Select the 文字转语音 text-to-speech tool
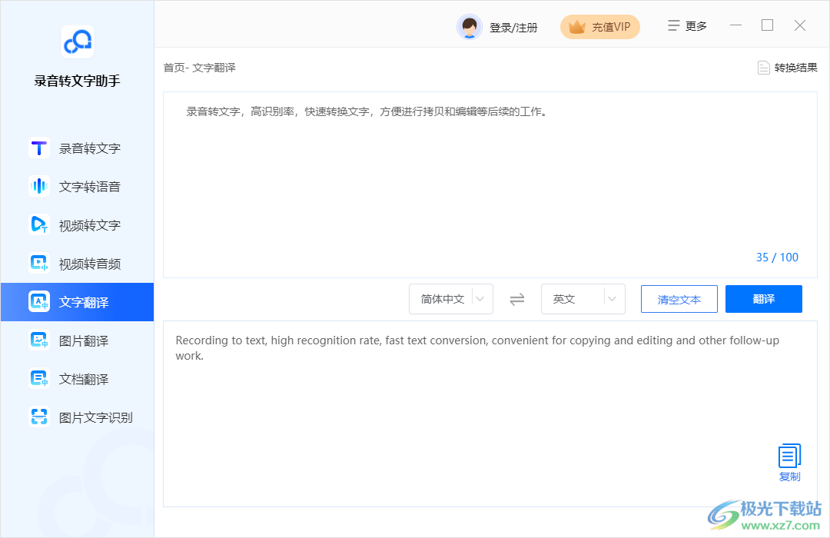The image size is (830, 538). pos(77,186)
